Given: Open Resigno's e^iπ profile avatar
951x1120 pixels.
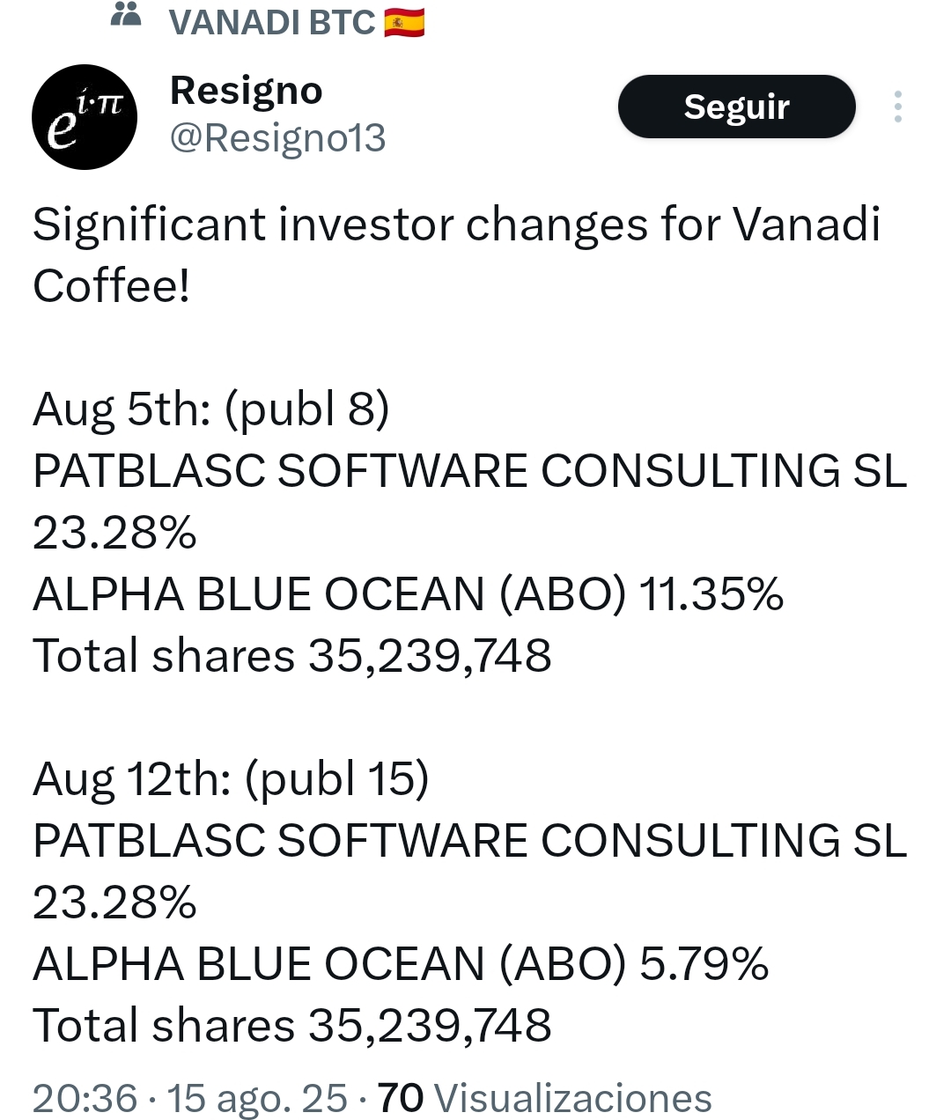Looking at the screenshot, I should [85, 117].
